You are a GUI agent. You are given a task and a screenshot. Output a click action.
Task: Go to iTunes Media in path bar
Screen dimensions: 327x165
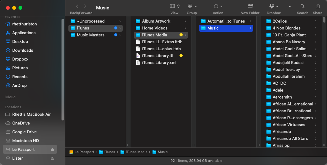tap(134, 152)
